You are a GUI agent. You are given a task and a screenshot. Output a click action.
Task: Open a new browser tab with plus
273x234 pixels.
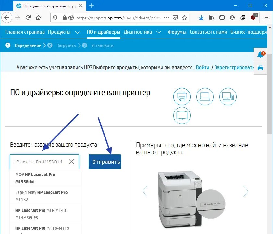92,6
